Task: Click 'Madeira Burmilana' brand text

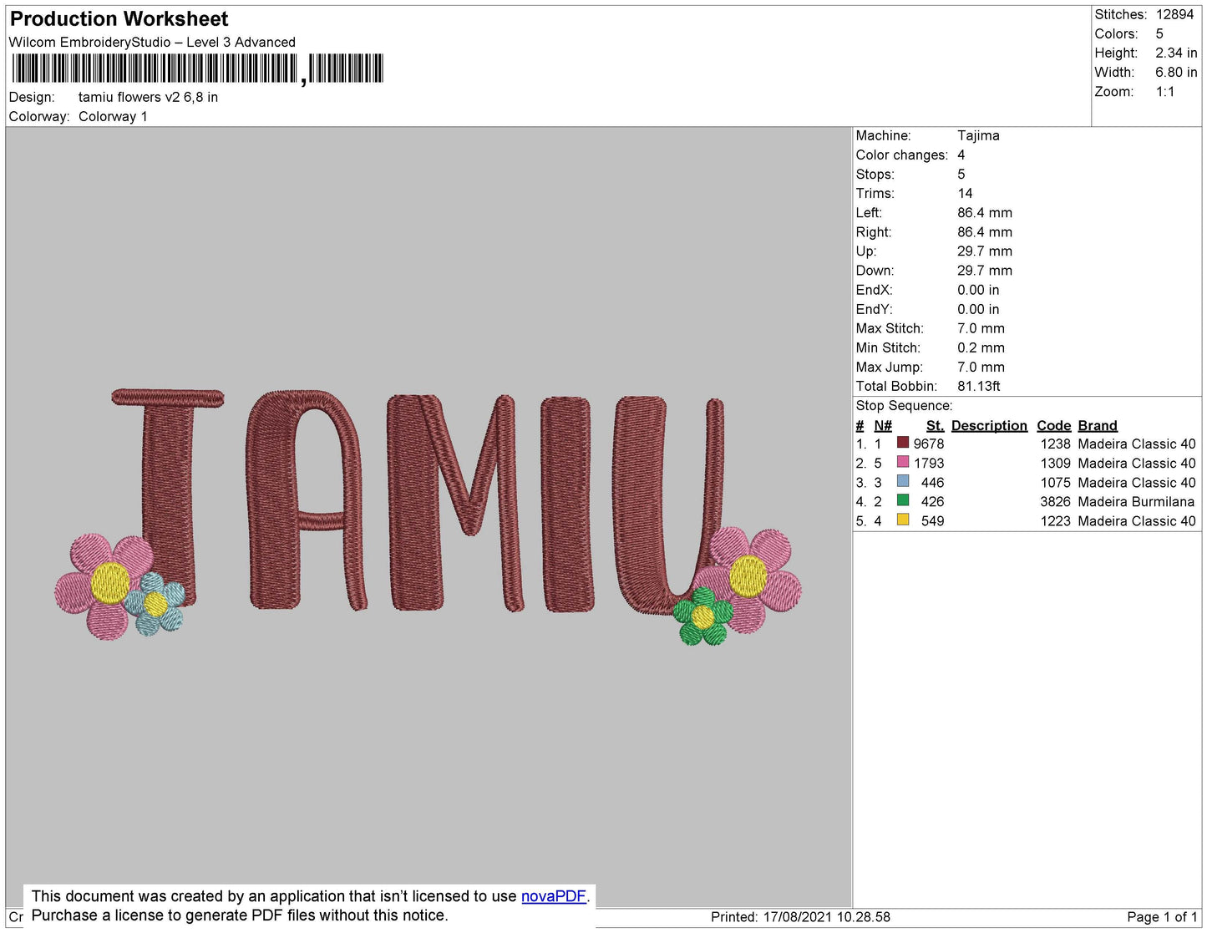Action: point(1137,502)
